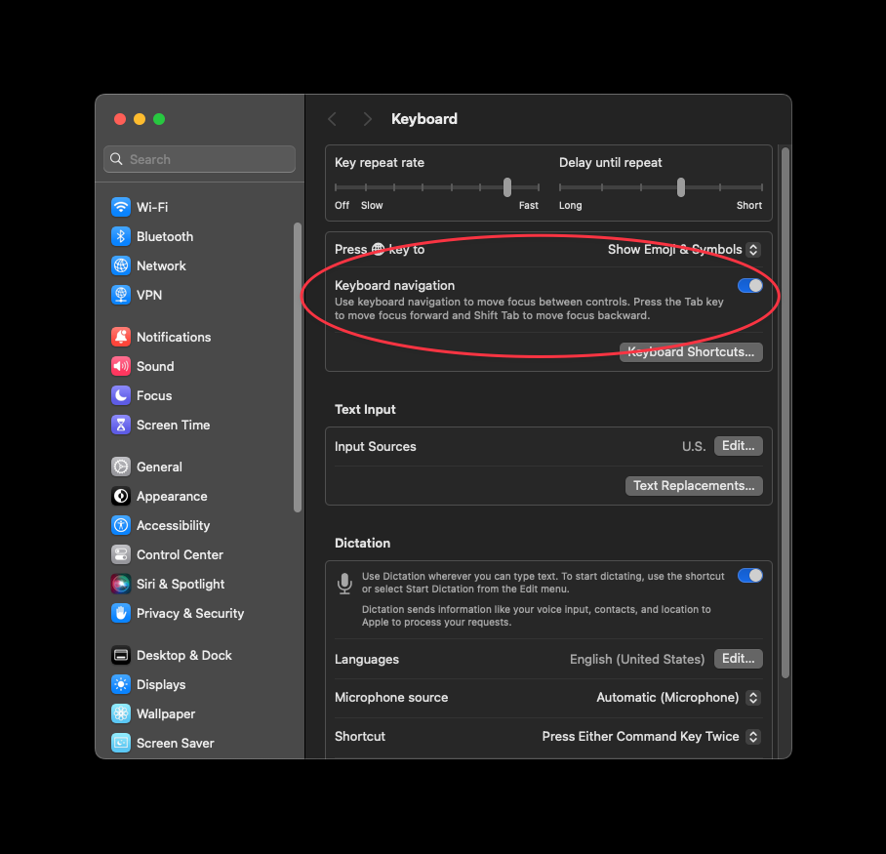The width and height of the screenshot is (886, 854).
Task: Click the Network globe icon
Action: (120, 265)
